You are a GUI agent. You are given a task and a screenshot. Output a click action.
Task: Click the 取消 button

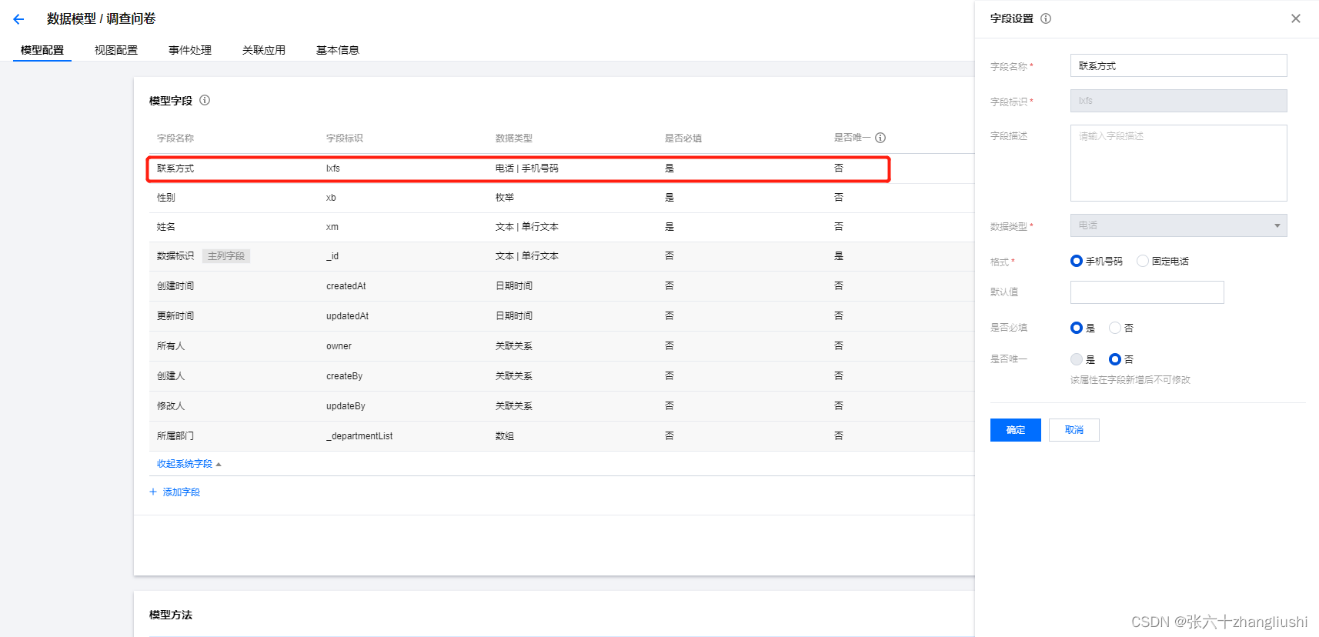coord(1074,430)
